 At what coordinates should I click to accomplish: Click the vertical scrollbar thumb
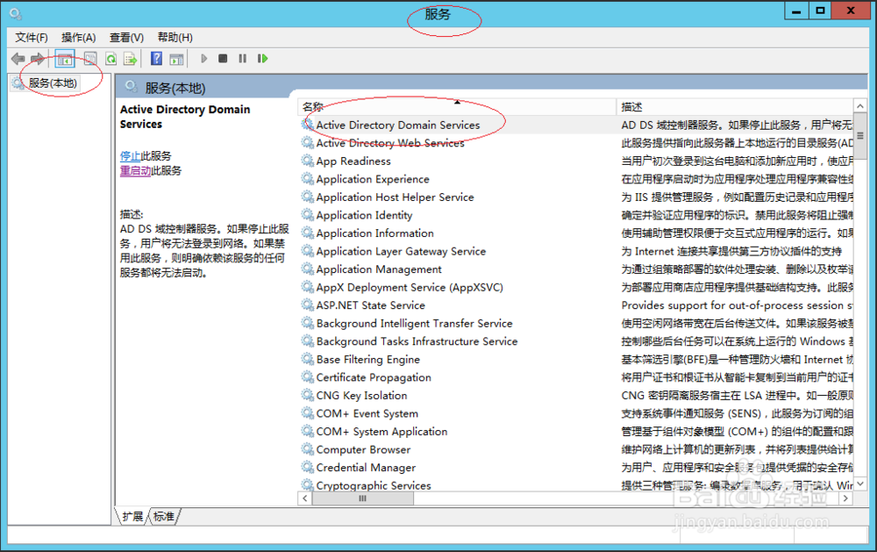pyautogui.click(x=860, y=135)
